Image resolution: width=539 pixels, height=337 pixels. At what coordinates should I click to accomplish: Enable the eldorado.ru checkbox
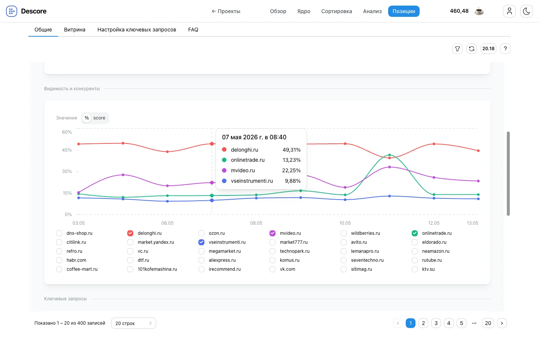click(x=415, y=242)
